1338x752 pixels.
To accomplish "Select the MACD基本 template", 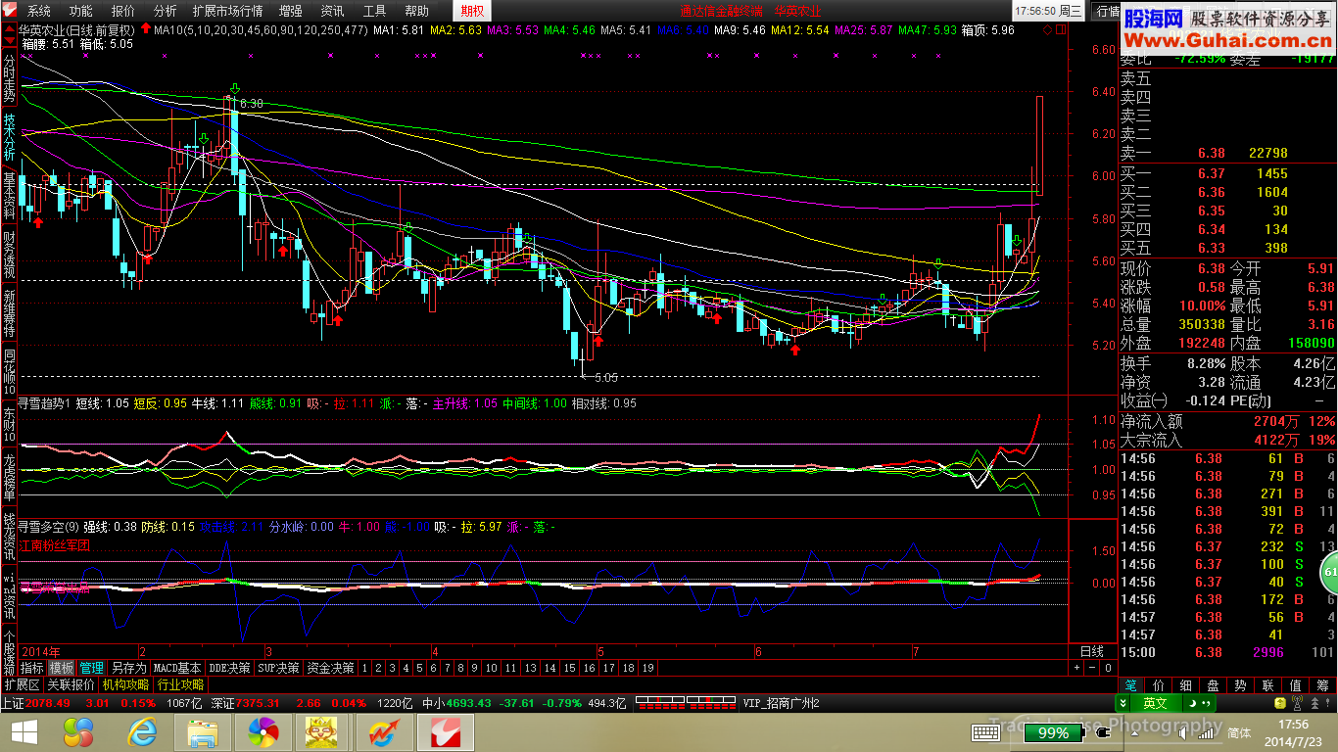I will point(177,668).
